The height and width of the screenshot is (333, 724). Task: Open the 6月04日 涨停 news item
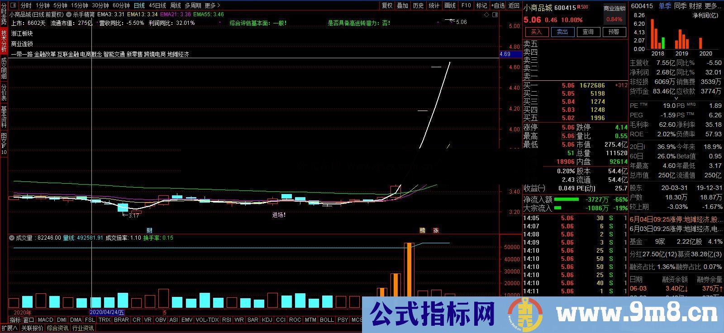pos(676,219)
